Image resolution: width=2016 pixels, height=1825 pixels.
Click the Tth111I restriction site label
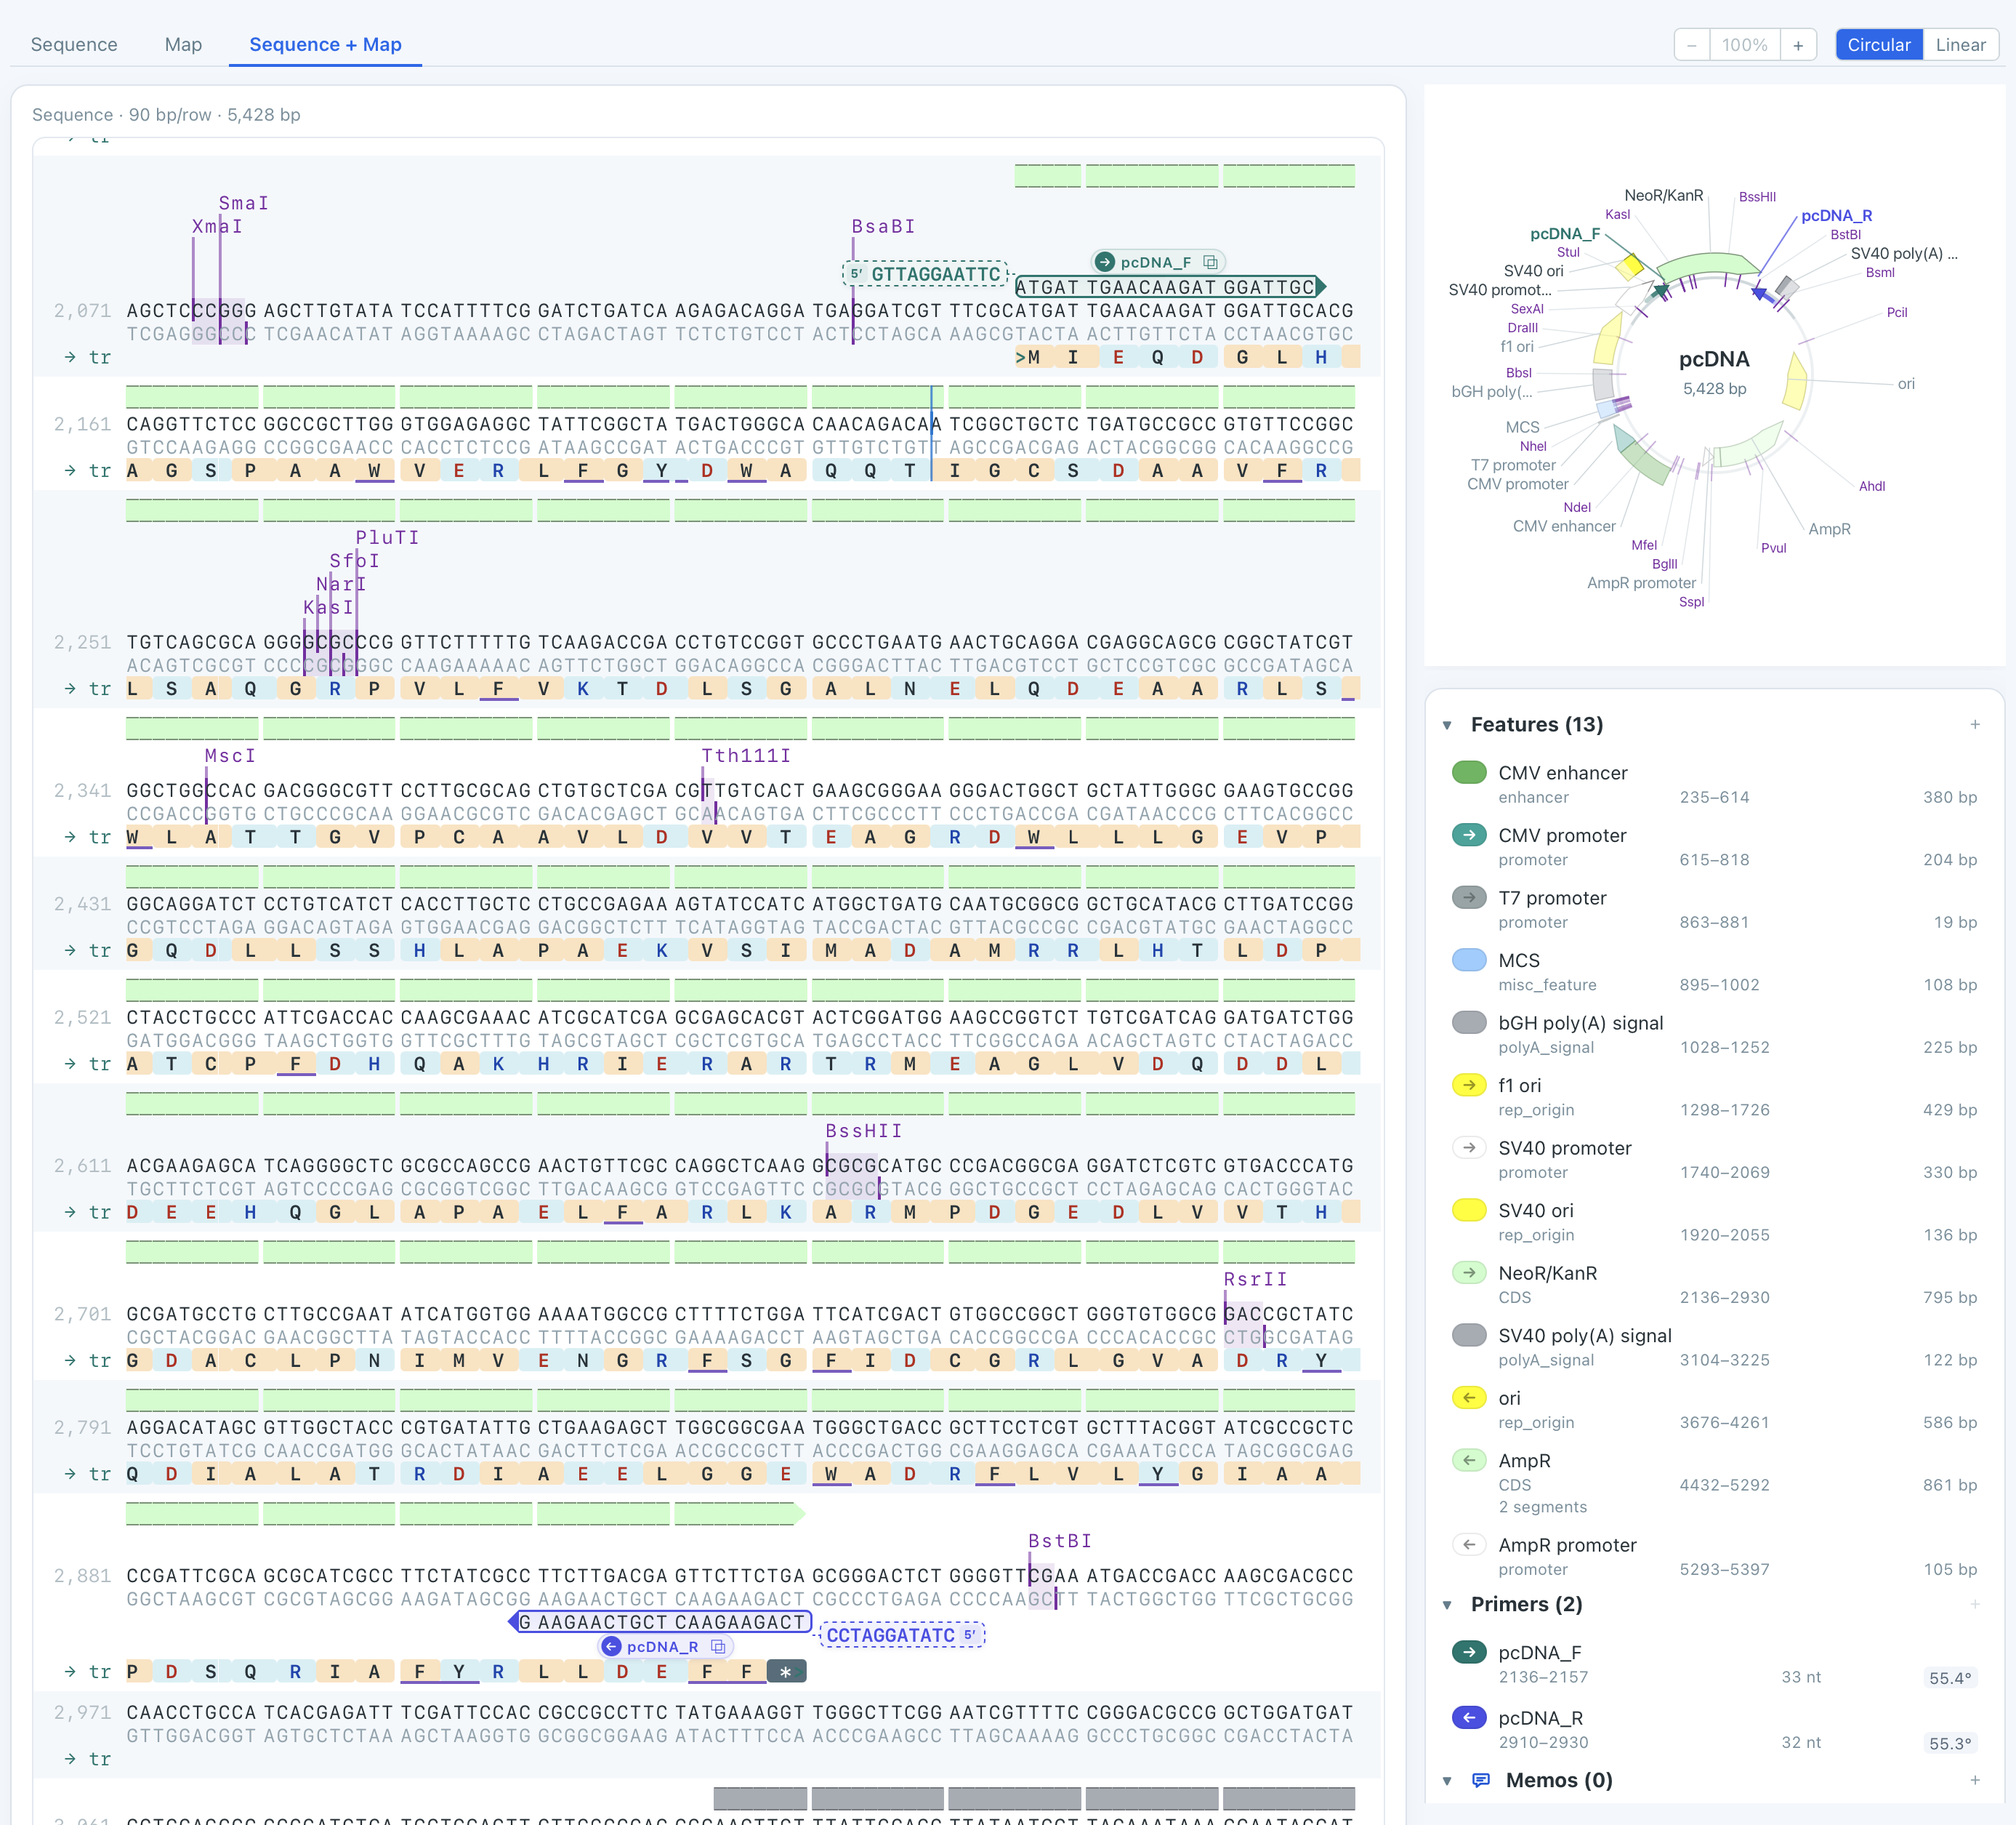pyautogui.click(x=746, y=755)
